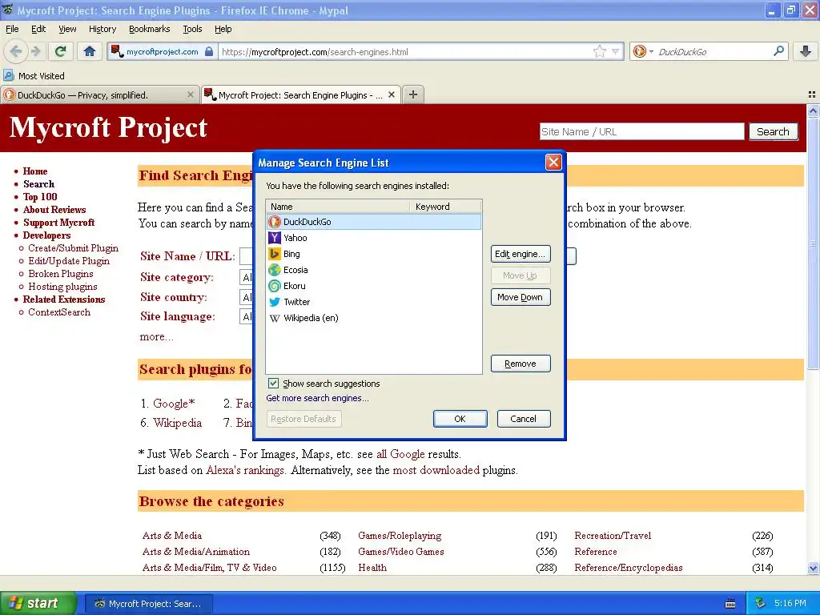This screenshot has height=615, width=820.
Task: Open a new tab with plus button
Action: point(413,94)
